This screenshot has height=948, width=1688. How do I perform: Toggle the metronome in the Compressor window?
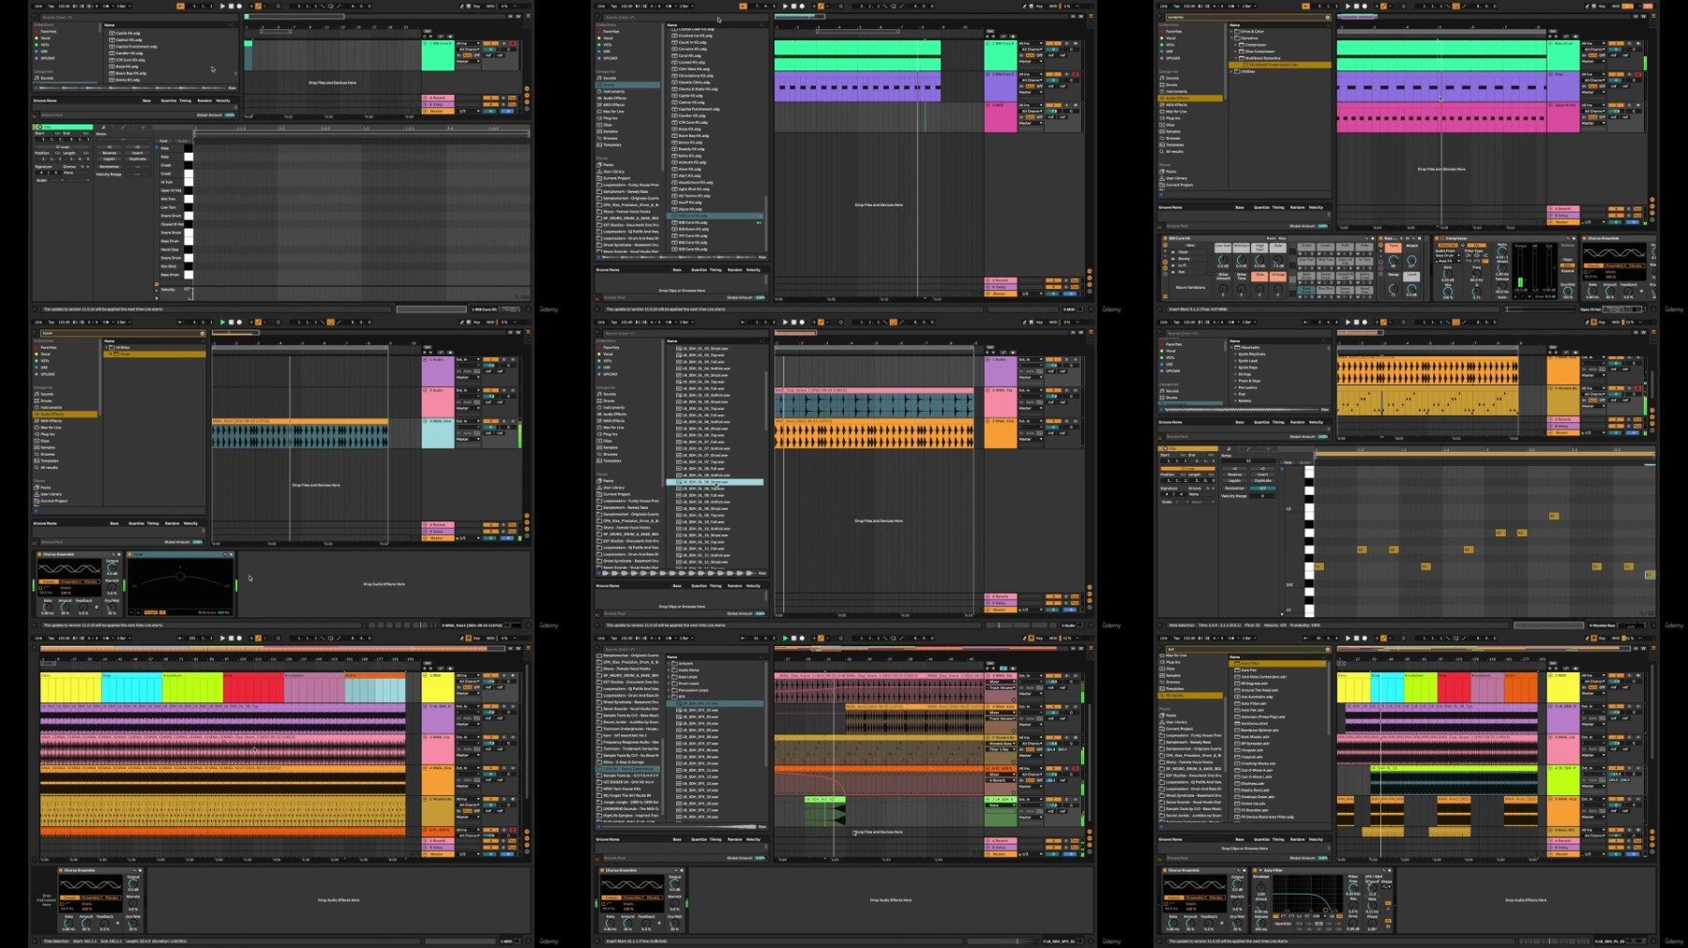click(1231, 6)
